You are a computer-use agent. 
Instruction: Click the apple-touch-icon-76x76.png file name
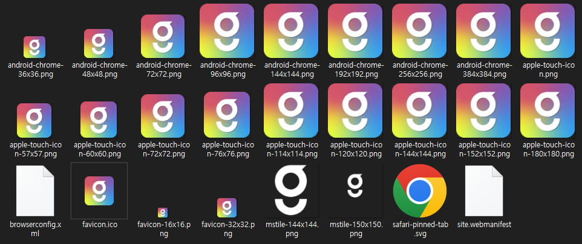(228, 149)
